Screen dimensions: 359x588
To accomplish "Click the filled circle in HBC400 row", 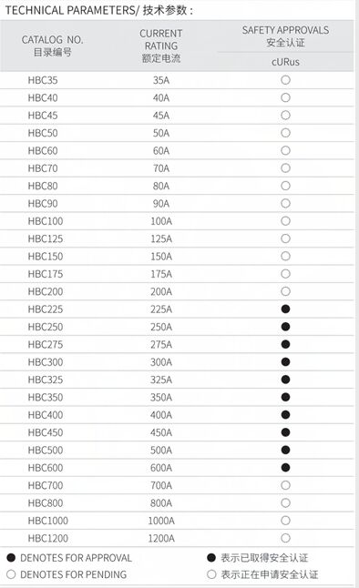I will tap(285, 415).
